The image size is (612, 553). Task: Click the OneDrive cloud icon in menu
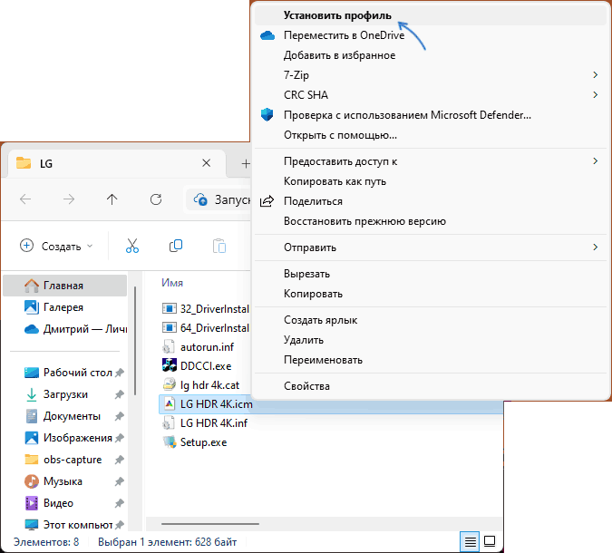click(267, 35)
